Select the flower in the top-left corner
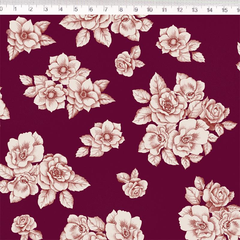This screenshot has height=240, width=240. [x=24, y=35]
